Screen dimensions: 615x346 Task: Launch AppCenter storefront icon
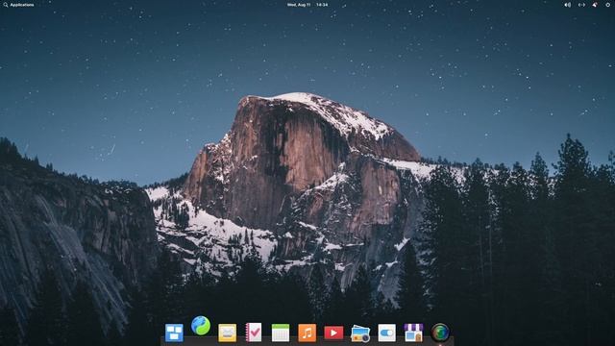(x=414, y=333)
